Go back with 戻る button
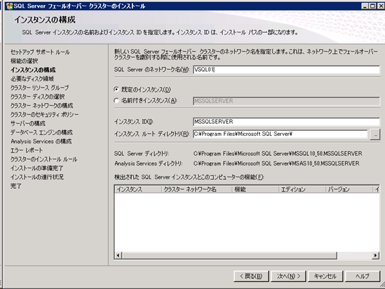The height and width of the screenshot is (289, 385). click(251, 276)
